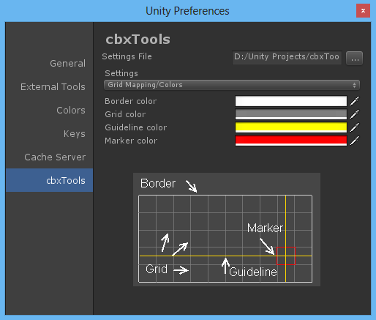The image size is (376, 320).
Task: Open the Grid Mapping/Colors settings dropdown
Action: [232, 85]
